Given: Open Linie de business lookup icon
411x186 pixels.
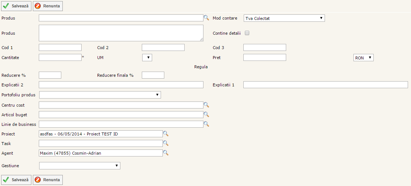Looking at the screenshot, I should pyautogui.click(x=206, y=124).
